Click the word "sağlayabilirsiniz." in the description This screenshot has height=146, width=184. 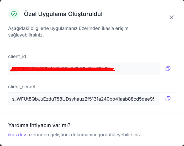[x=26, y=35]
